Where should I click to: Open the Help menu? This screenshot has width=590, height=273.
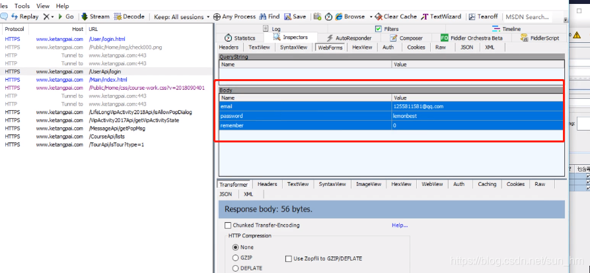click(63, 6)
